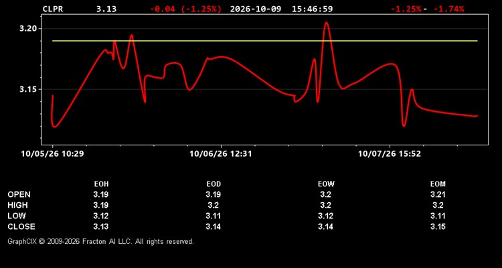Screen dimensions: 502x268
Task: Click the highest peak of the red price line
Action: tap(326, 22)
